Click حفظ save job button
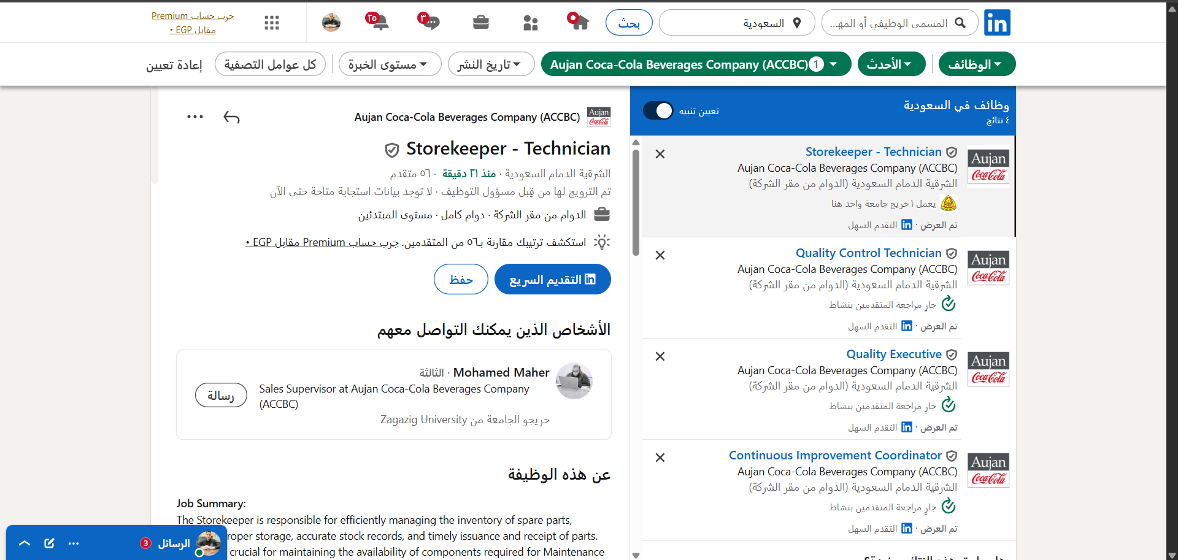 (x=461, y=279)
